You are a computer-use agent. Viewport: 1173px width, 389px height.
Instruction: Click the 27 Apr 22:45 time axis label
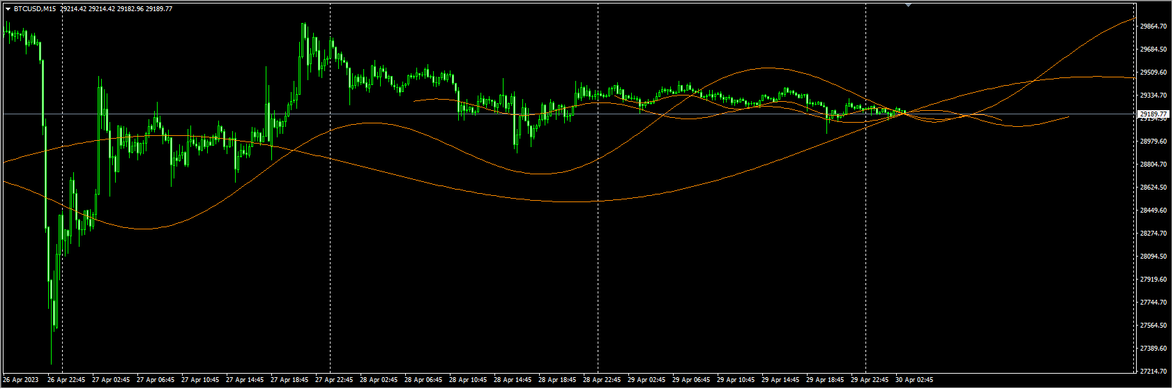pos(334,381)
